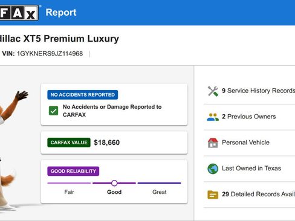Click the Fair segment of reliability bar
This screenshot has height=221, width=295.
click(69, 183)
